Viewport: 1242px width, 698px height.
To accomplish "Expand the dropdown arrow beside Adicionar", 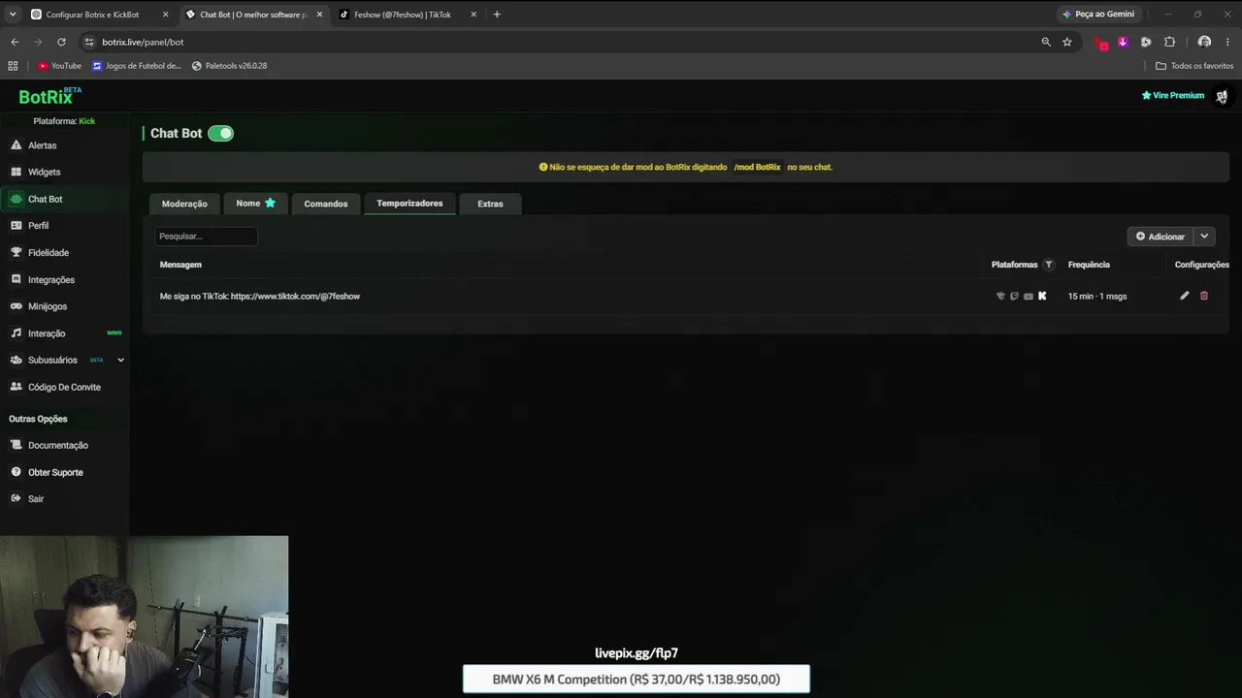I will [x=1204, y=237].
